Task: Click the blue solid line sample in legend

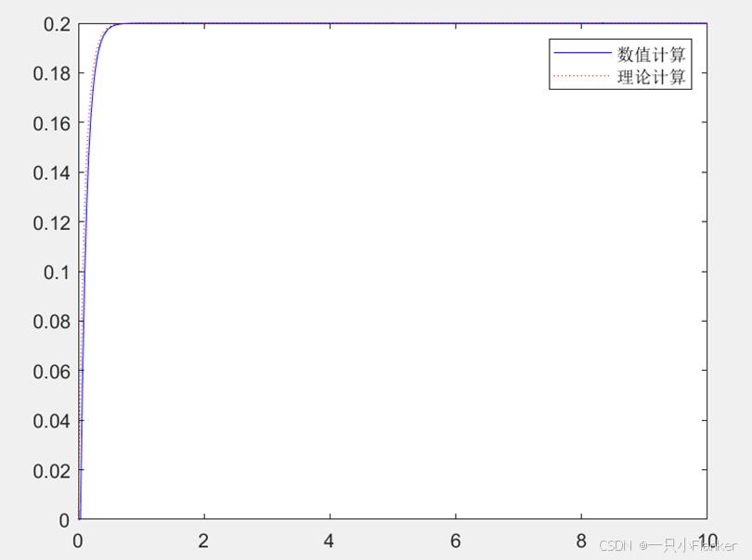Action: [x=582, y=53]
